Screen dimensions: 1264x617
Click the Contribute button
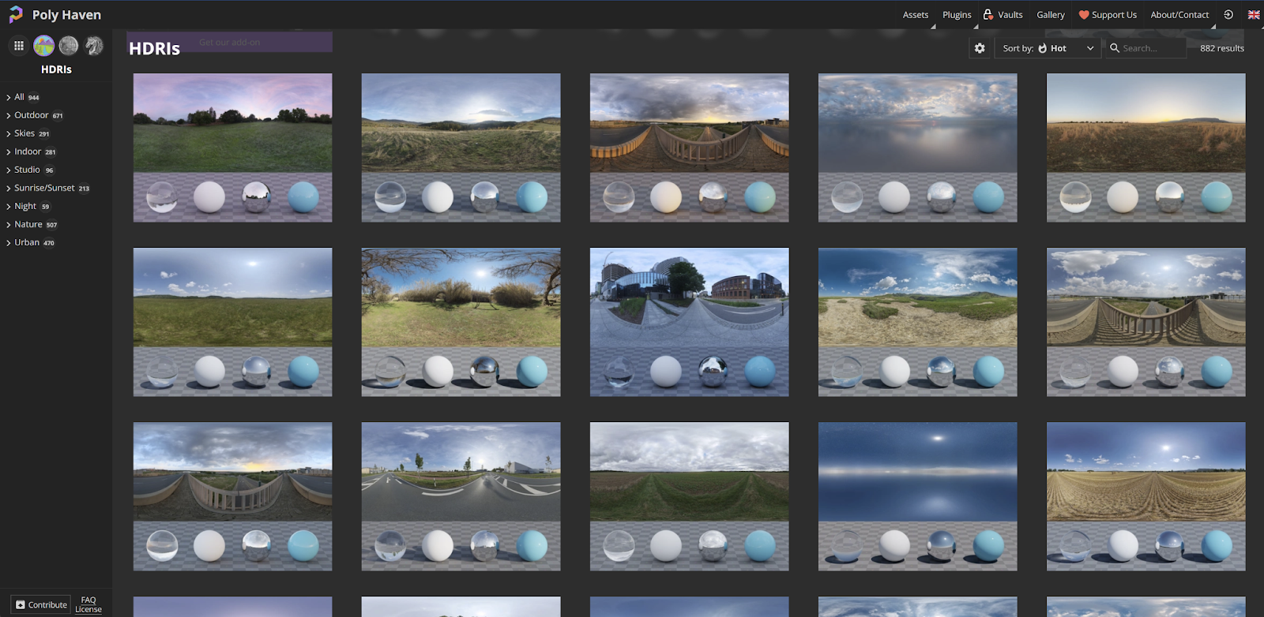[x=41, y=605]
